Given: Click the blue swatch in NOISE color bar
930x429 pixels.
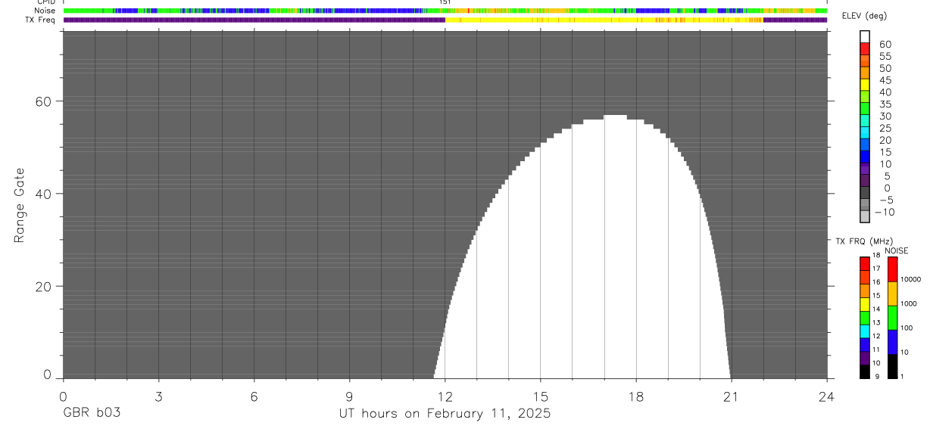Looking at the screenshot, I should point(892,342).
